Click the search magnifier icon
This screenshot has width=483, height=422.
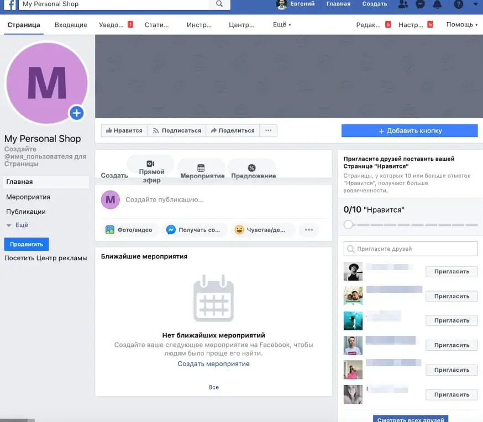[219, 4]
